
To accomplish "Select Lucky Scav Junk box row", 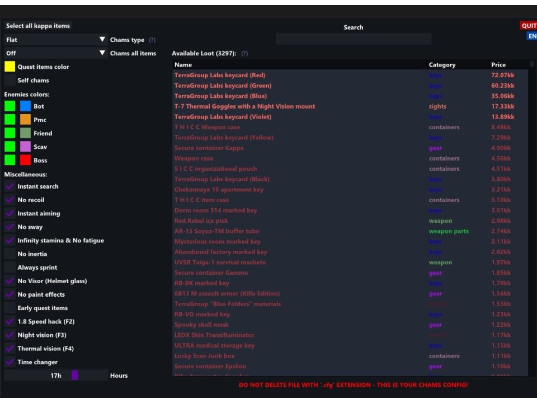I will [x=350, y=356].
